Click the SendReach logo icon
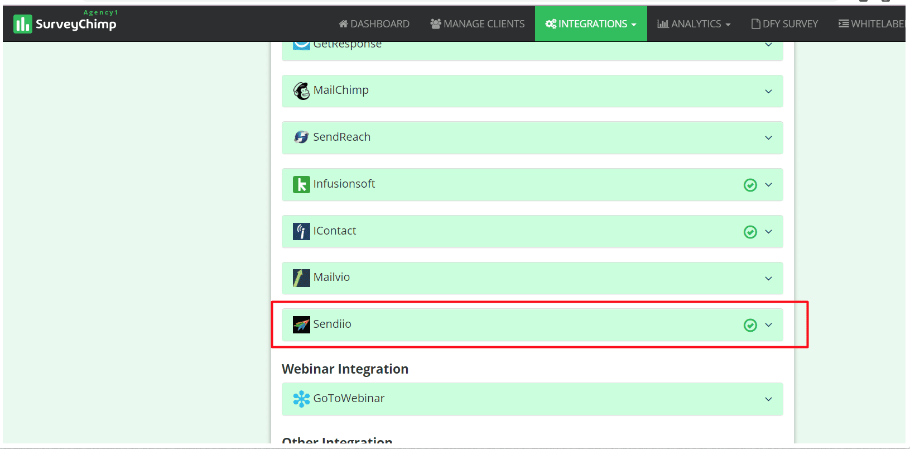The image size is (910, 449). point(301,137)
